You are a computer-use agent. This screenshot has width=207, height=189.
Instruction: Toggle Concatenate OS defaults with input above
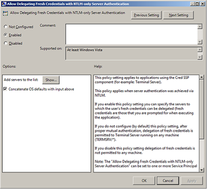pyautogui.click(x=5, y=89)
